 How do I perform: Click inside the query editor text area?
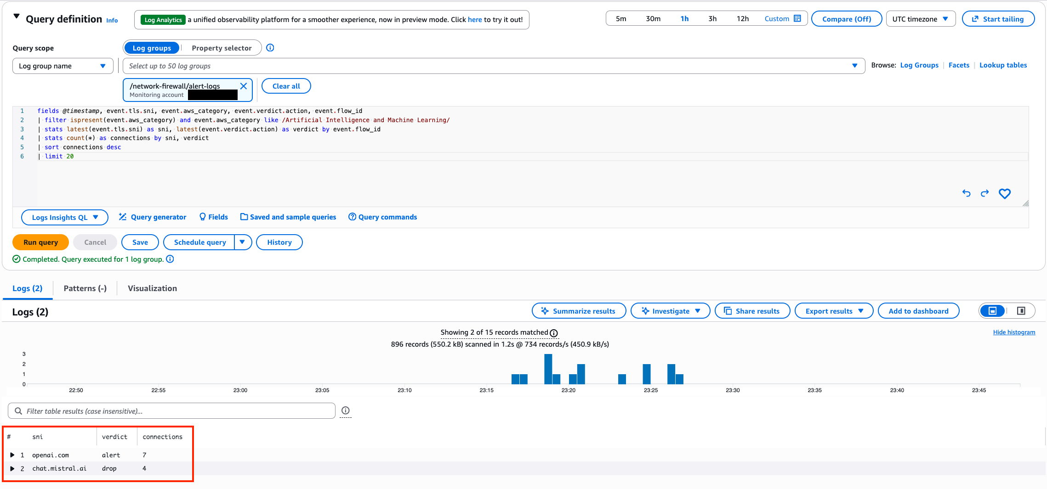pos(520,156)
